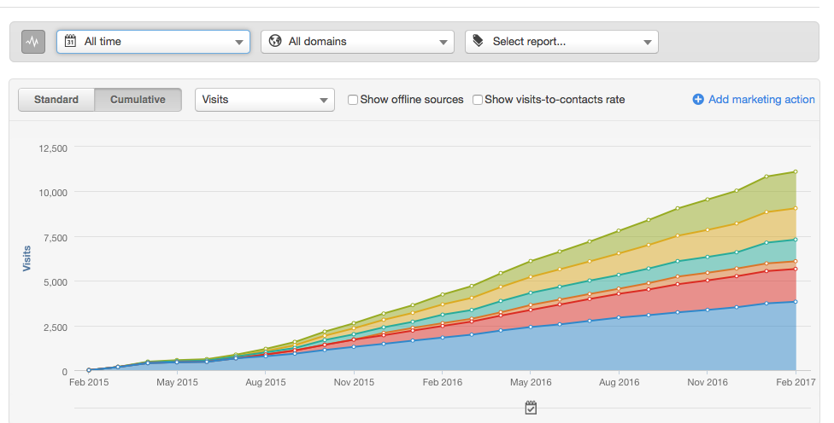Switch to the Standard chart view
The width and height of the screenshot is (834, 423).
56,100
